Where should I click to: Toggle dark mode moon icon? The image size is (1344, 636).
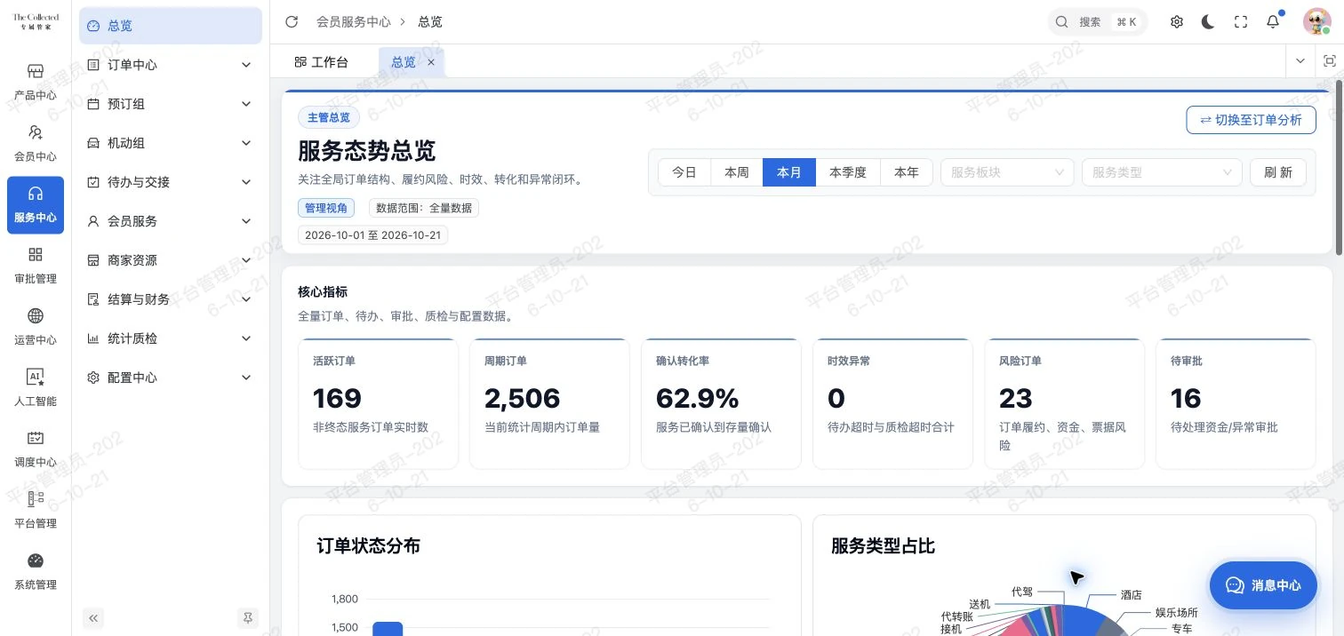(x=1208, y=22)
